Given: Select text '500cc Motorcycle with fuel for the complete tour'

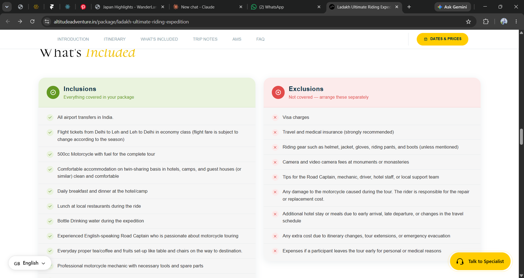Looking at the screenshot, I should click(x=106, y=154).
